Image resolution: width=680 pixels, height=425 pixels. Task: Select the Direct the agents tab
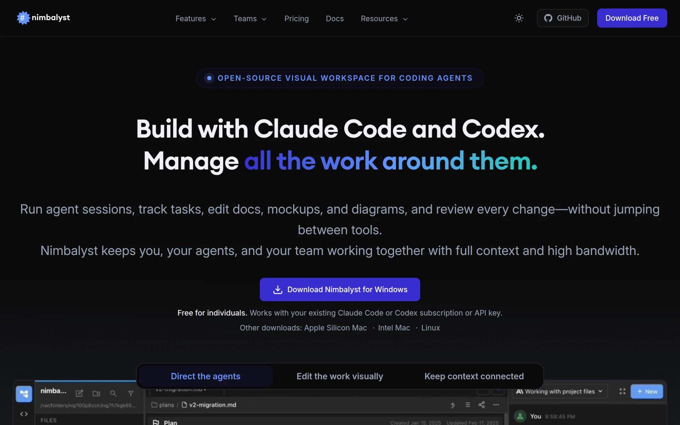click(205, 376)
